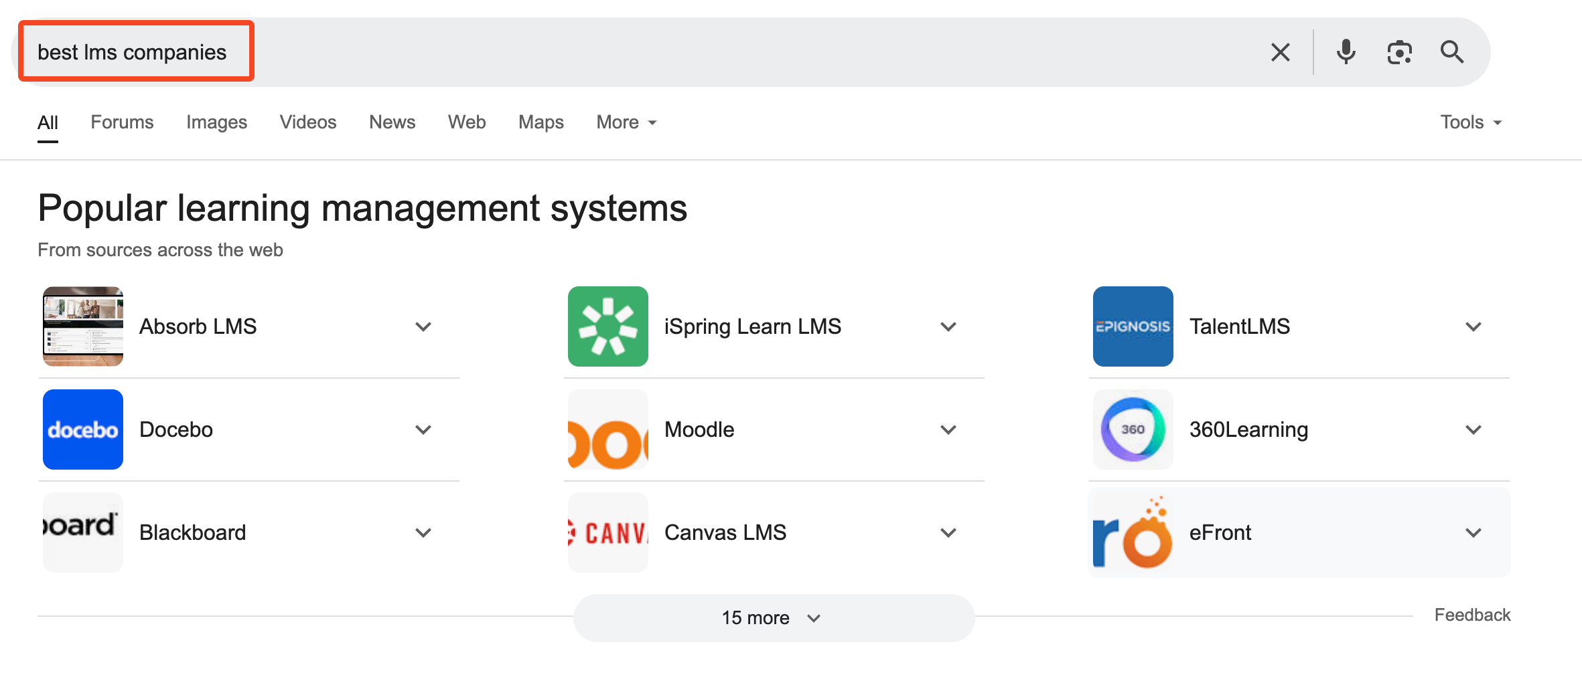The height and width of the screenshot is (673, 1582).
Task: Expand details for Absorb LMS
Action: 423,326
